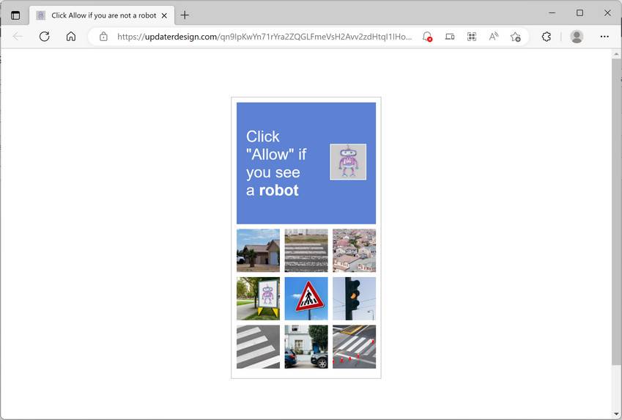622x420 pixels.
Task: Open the tab actions menu icon
Action: pos(15,15)
